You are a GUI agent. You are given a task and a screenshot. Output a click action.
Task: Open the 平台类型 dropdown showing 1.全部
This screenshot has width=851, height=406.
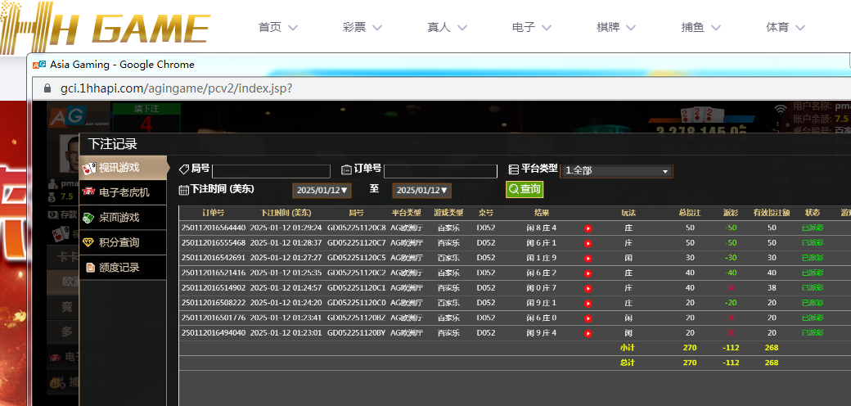(x=615, y=171)
